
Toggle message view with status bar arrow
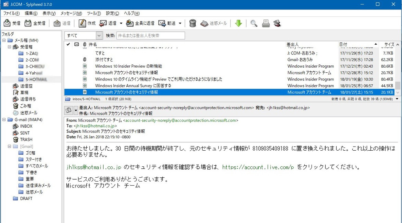pyautogui.click(x=398, y=99)
